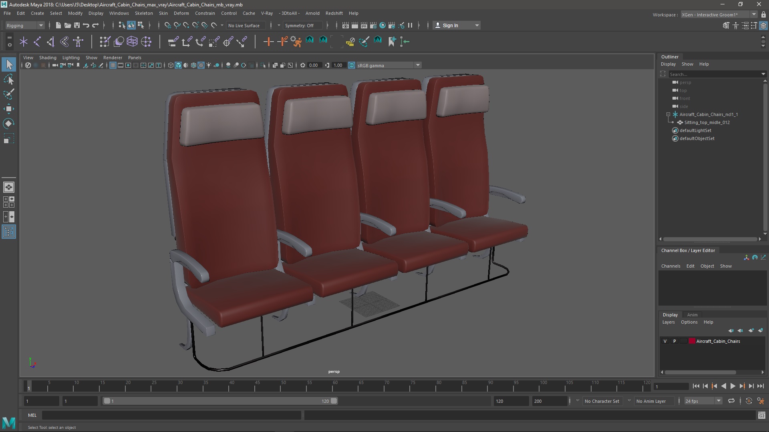Click the Open Scene folder icon
Screen dimensions: 769x432
click(x=68, y=25)
